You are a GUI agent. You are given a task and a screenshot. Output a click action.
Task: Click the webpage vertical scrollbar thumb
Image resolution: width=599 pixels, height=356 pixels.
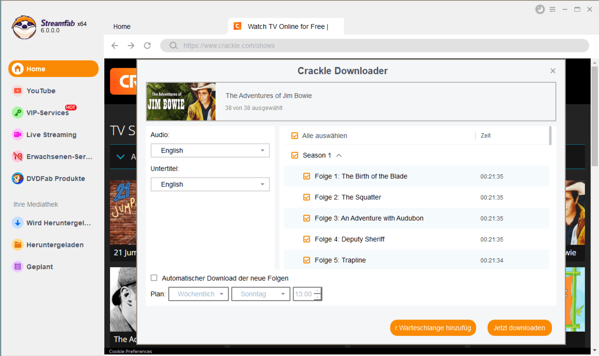(595, 116)
